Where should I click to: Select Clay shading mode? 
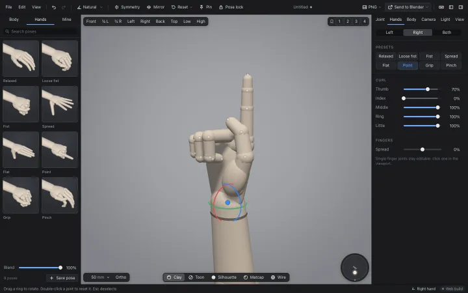point(174,277)
